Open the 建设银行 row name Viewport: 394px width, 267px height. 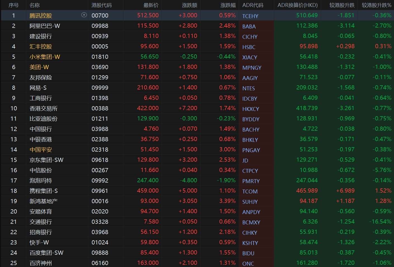pos(41,36)
